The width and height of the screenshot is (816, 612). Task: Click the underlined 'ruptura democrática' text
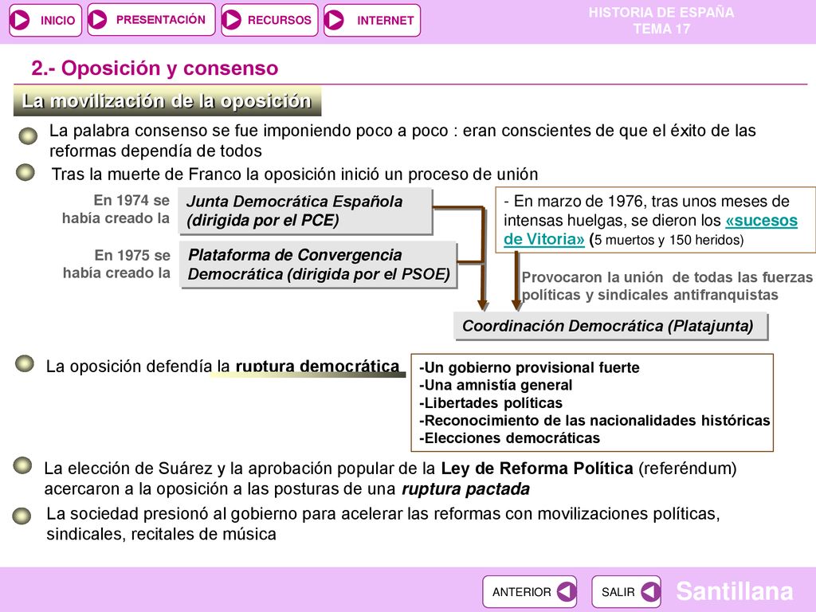[x=317, y=367]
